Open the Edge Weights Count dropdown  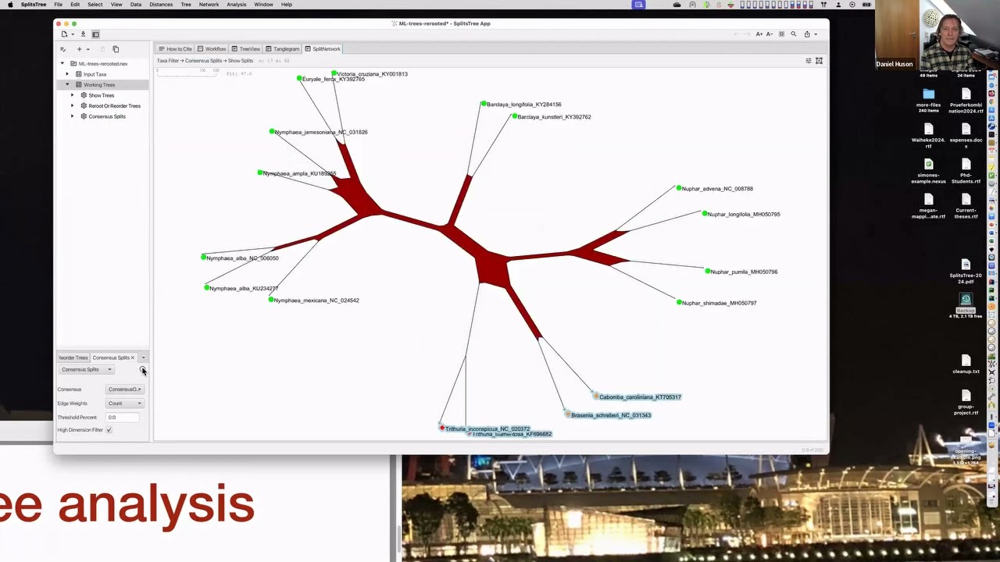pyautogui.click(x=125, y=404)
